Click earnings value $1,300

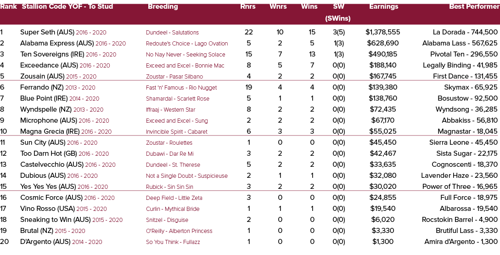(x=382, y=242)
